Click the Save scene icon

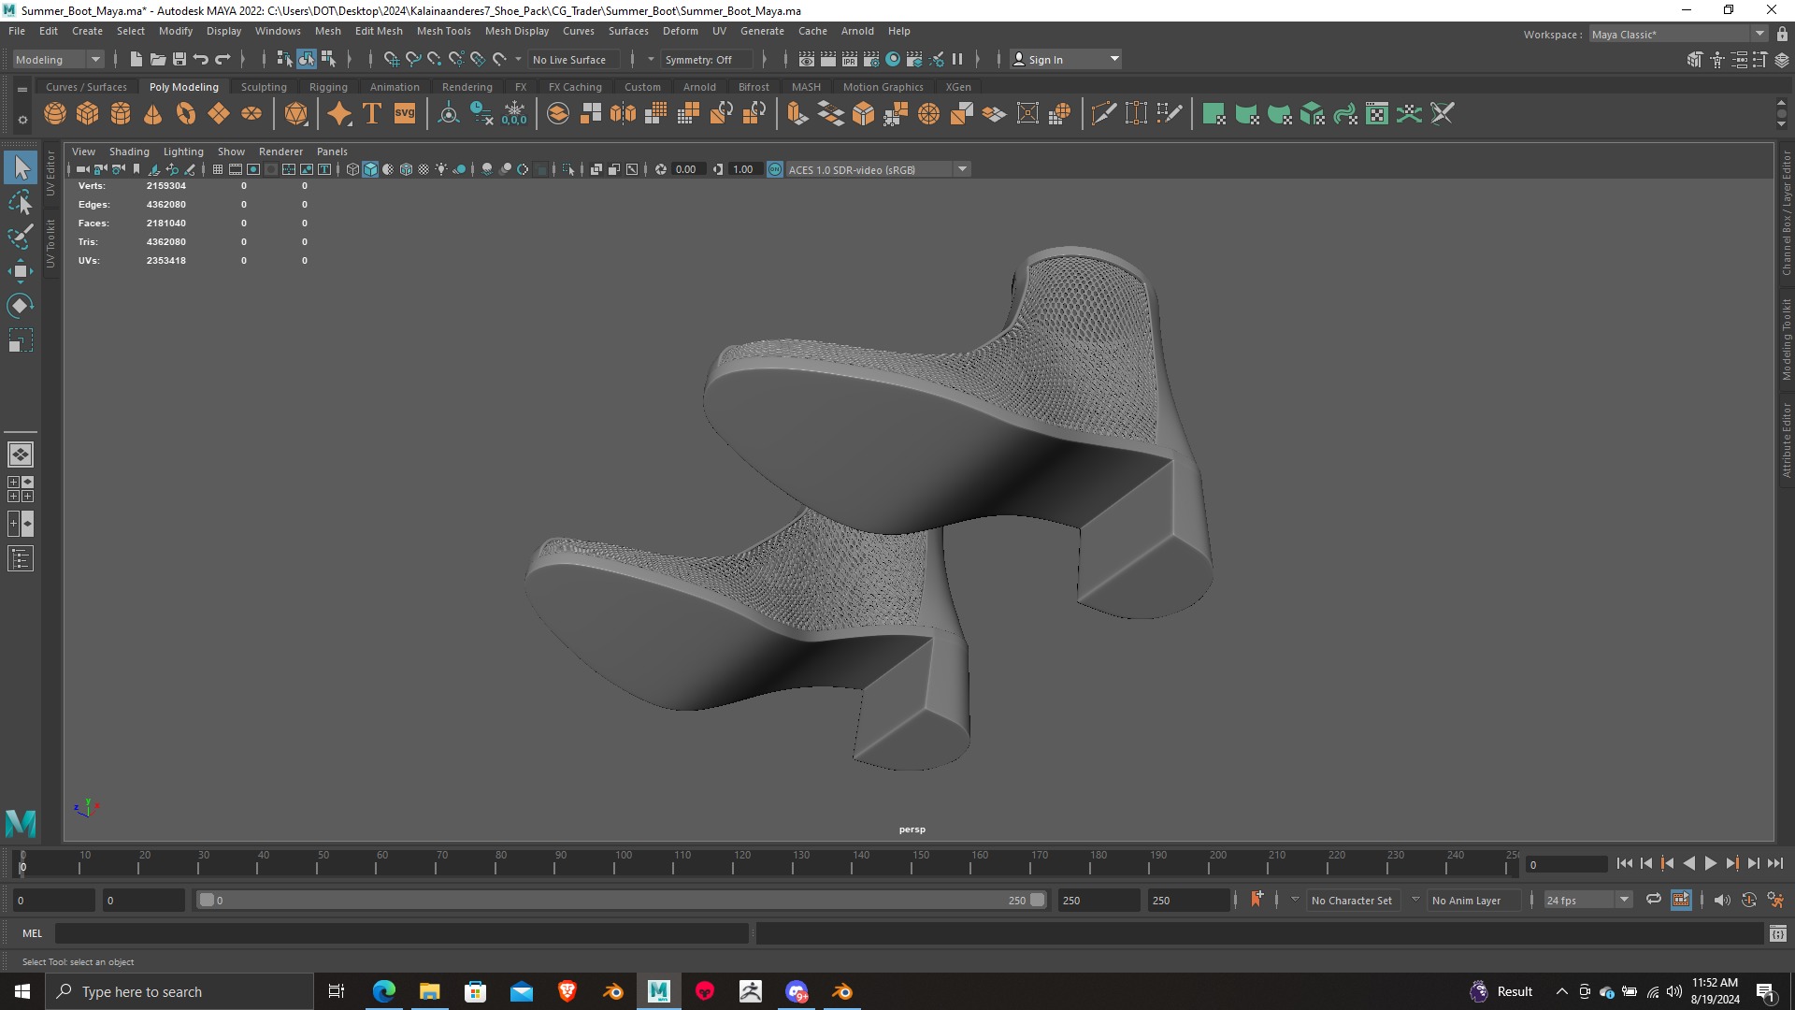[179, 59]
